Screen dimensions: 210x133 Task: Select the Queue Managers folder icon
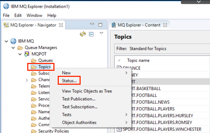pyautogui.click(x=20, y=48)
